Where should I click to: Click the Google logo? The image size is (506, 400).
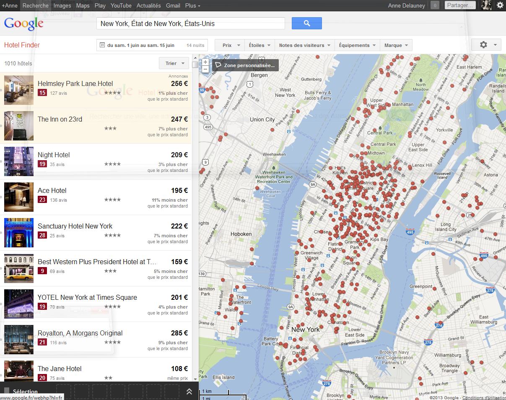coord(24,23)
